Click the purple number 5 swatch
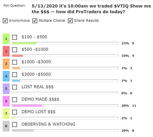 [x=6, y=89]
